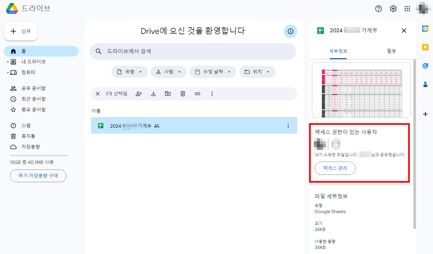Click the 추가 저장용량 구매 button
This screenshot has width=433, height=254.
(x=38, y=176)
